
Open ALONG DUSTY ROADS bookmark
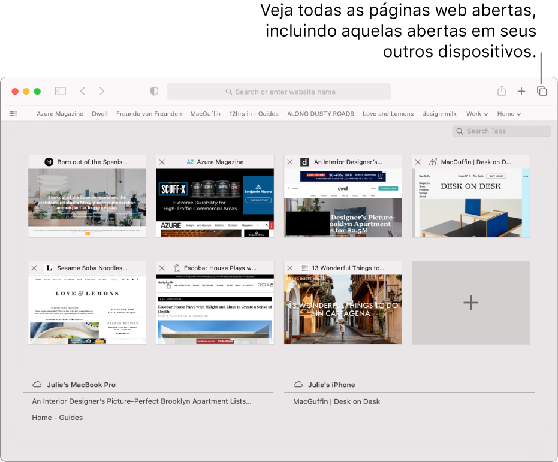tap(321, 114)
